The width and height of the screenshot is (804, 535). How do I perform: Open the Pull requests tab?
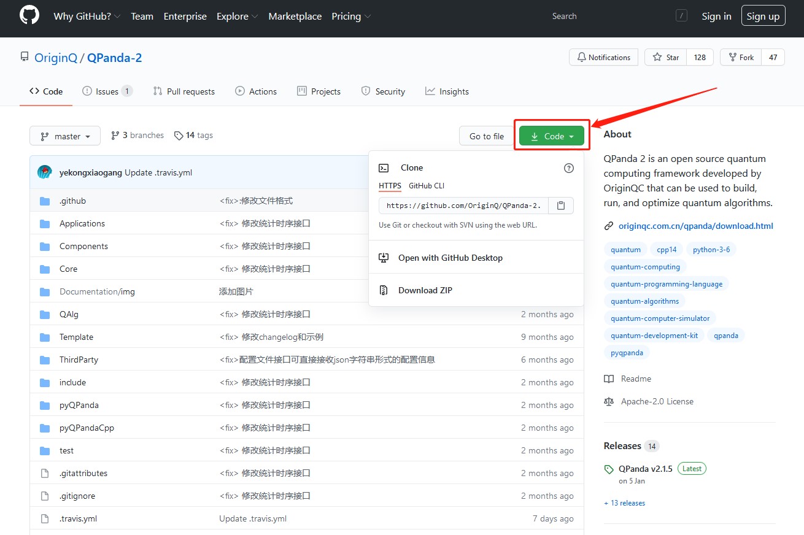(x=184, y=91)
